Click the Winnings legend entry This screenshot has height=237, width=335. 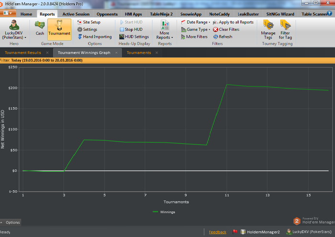(164, 212)
